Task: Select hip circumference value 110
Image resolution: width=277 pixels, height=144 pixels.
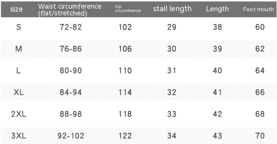Action: tap(125, 70)
